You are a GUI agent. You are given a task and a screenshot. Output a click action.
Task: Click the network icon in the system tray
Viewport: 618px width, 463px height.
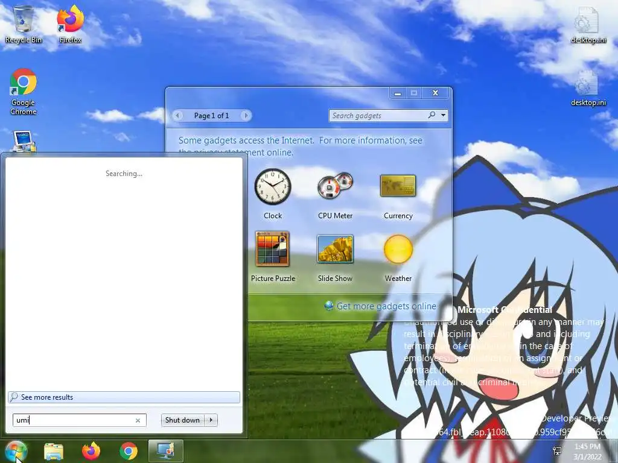click(x=557, y=451)
